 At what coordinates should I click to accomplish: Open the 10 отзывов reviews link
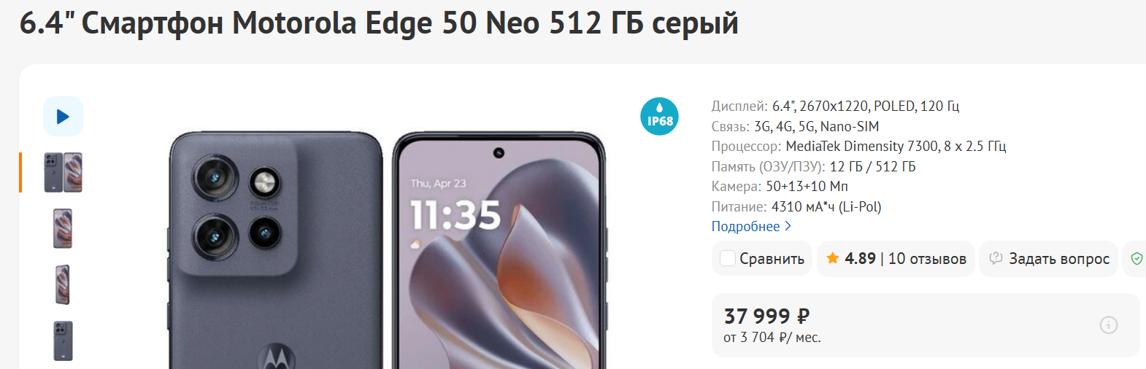927,259
